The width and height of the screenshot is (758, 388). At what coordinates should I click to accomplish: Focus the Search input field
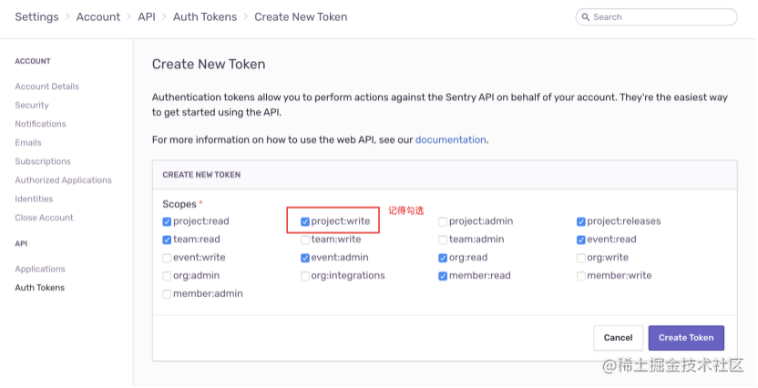coord(661,17)
